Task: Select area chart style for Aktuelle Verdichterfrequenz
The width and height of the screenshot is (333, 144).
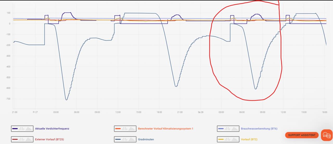Action: coord(28,128)
